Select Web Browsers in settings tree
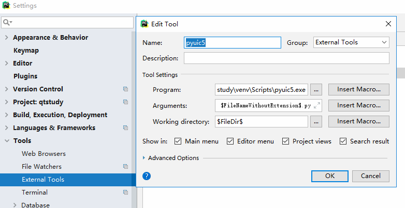This screenshot has width=405, height=208. coord(44,154)
